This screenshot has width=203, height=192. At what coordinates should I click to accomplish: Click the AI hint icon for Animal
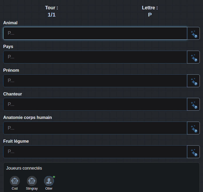click(193, 33)
